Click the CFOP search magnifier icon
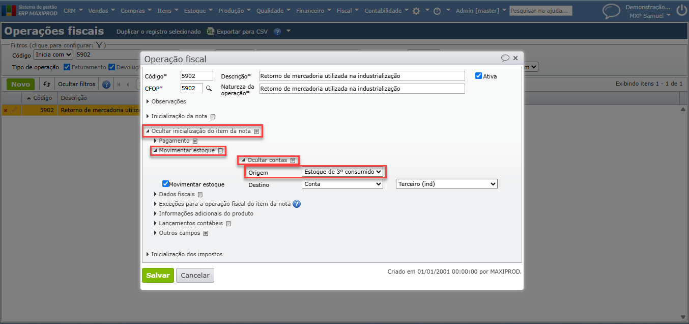The image size is (689, 324). point(209,88)
